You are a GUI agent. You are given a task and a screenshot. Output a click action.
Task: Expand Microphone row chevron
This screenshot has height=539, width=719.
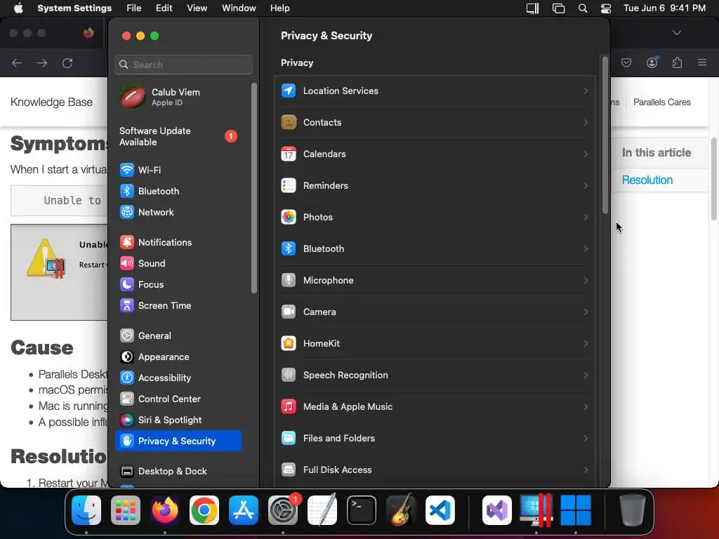(586, 280)
